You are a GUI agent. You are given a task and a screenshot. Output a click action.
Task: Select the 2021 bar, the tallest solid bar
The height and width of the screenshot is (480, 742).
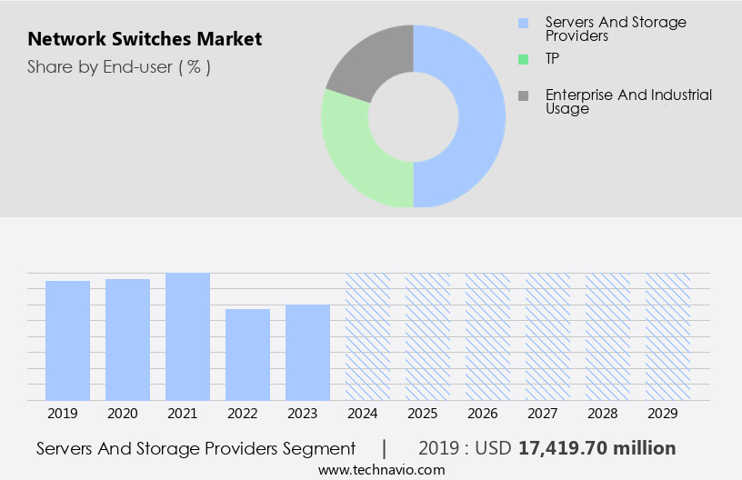tap(188, 336)
